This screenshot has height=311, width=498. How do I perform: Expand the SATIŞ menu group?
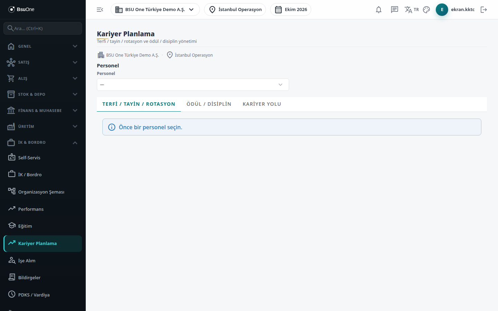click(43, 62)
